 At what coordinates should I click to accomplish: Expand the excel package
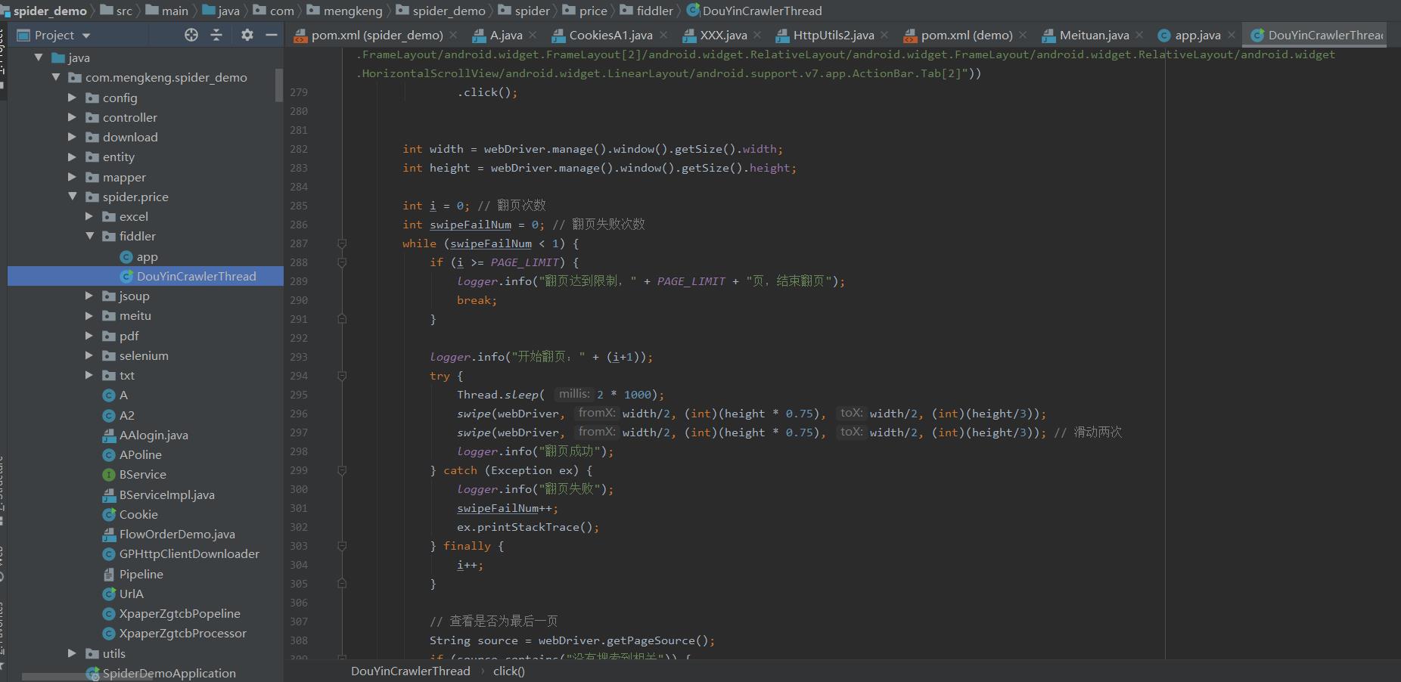(x=89, y=216)
